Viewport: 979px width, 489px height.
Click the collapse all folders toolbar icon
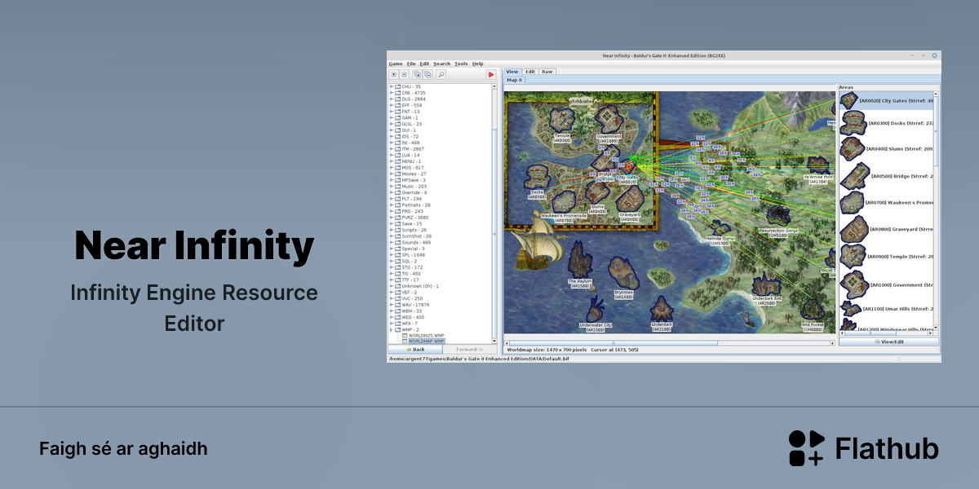pos(427,74)
